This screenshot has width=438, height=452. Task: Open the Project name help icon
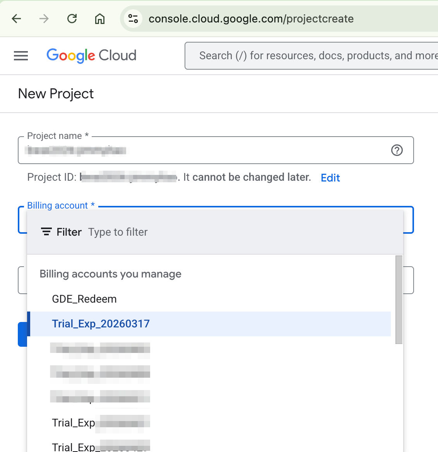pyautogui.click(x=397, y=150)
